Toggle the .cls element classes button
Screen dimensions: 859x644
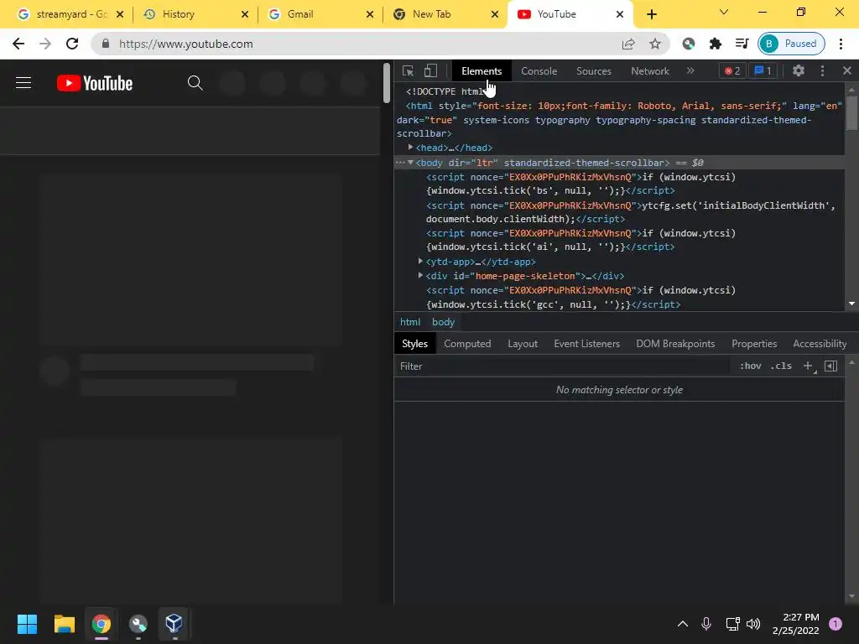pyautogui.click(x=781, y=366)
